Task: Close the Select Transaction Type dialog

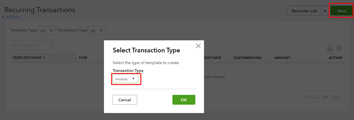Action: click(x=198, y=46)
